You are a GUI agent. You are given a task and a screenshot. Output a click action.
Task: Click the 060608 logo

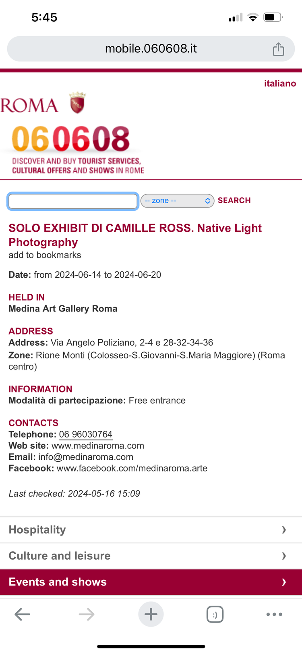coord(71,139)
